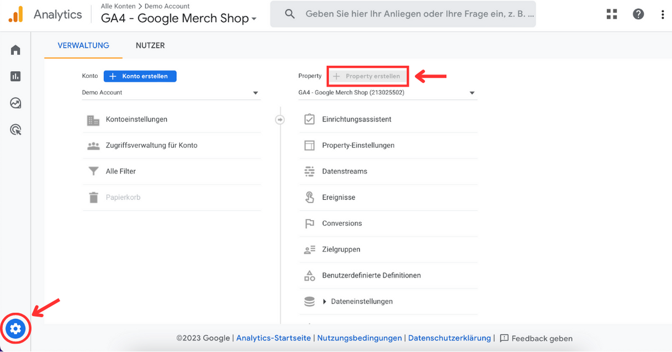
Task: Click the Property-Einstellungen layout icon
Action: coord(309,146)
